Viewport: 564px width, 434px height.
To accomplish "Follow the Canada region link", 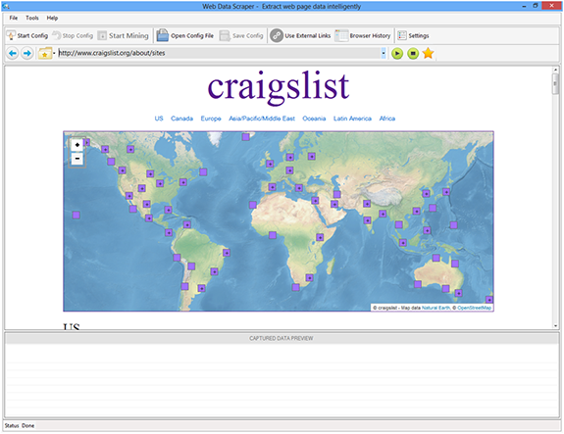I will point(181,119).
